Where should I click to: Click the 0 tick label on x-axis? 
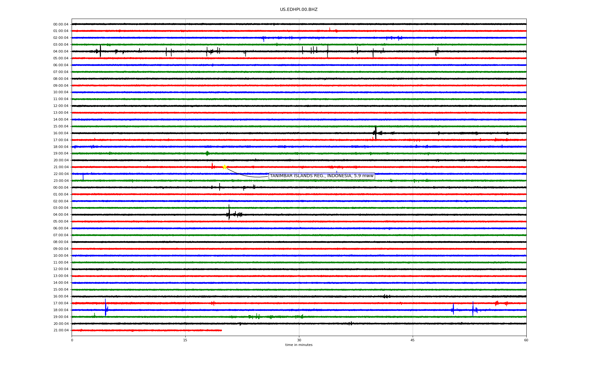pyautogui.click(x=72, y=340)
